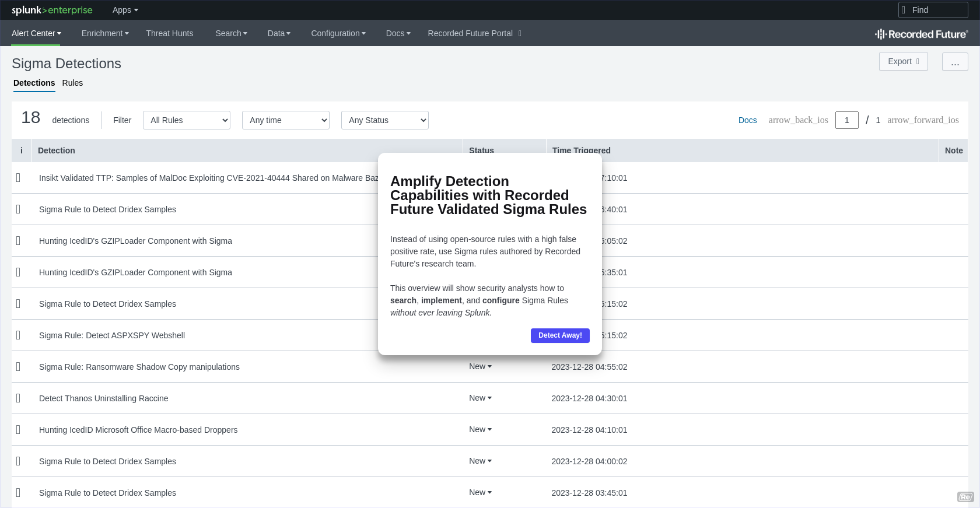Open the Any time filter dropdown
980x508 pixels.
(286, 120)
